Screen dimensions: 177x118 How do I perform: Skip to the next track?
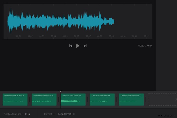(85, 46)
